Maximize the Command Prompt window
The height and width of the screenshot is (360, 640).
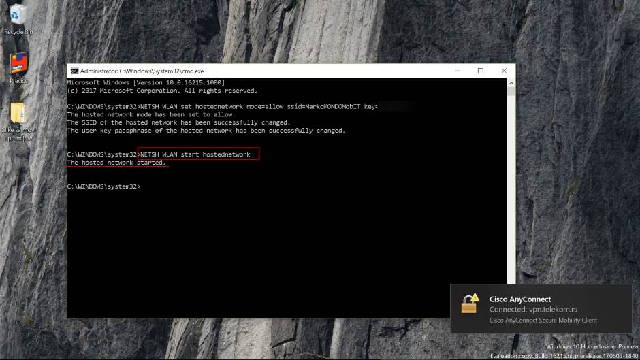coord(480,71)
